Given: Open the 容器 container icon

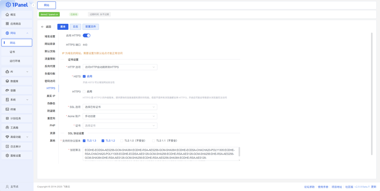Looking at the screenshot, I should coord(7,90).
